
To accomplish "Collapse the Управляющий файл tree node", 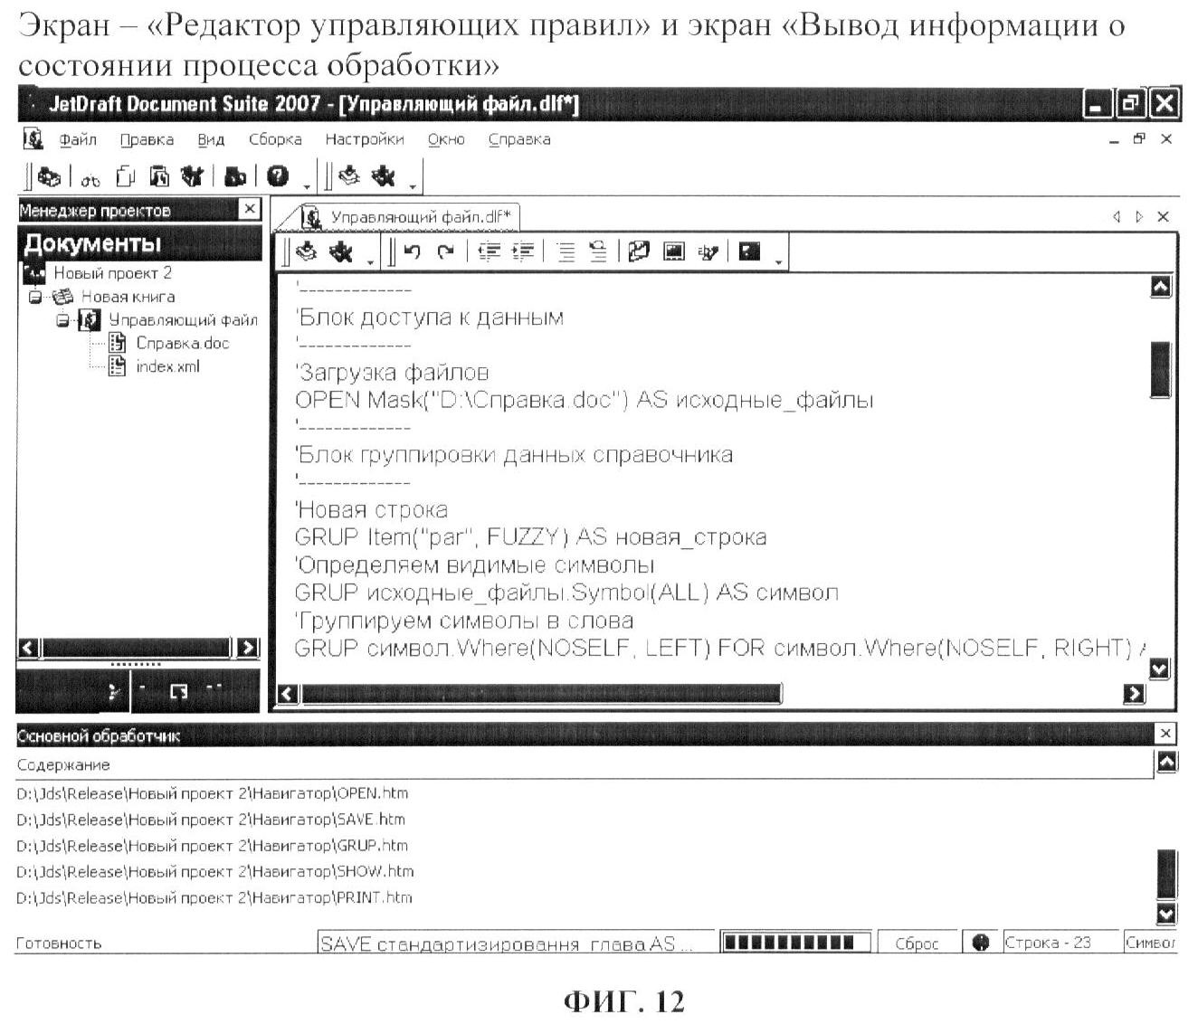I will pyautogui.click(x=63, y=320).
